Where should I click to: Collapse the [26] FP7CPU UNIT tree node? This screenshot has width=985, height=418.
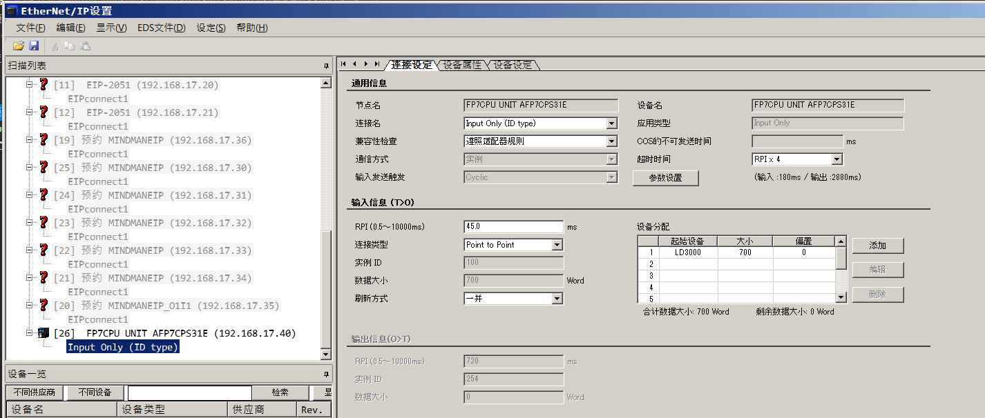(x=30, y=333)
